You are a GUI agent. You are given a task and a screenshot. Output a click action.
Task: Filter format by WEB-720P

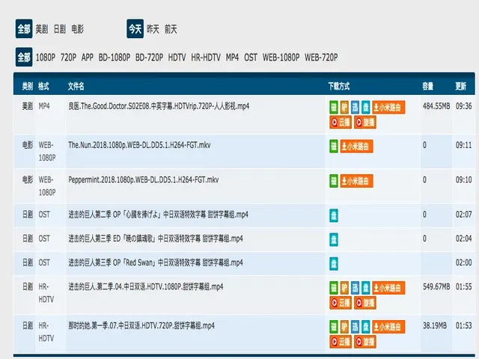(x=321, y=58)
